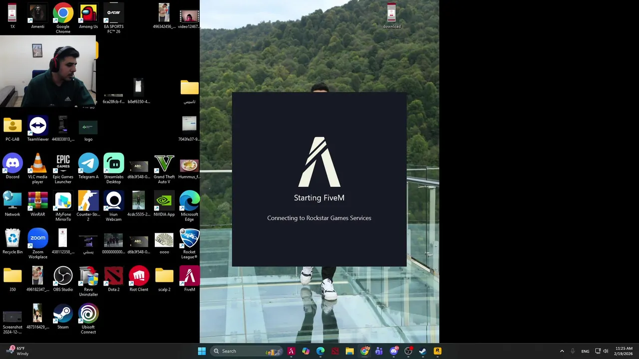Open EA SPORTS FC 26 shortcut
This screenshot has width=639, height=359.
coord(114,18)
